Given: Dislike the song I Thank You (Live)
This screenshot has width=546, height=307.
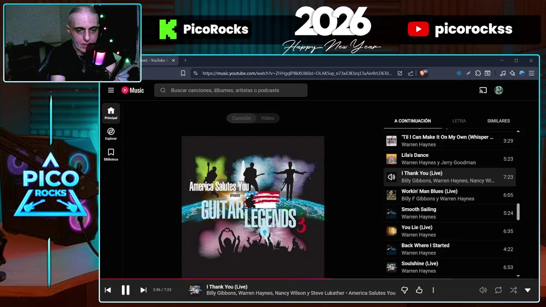Looking at the screenshot, I should click(405, 290).
